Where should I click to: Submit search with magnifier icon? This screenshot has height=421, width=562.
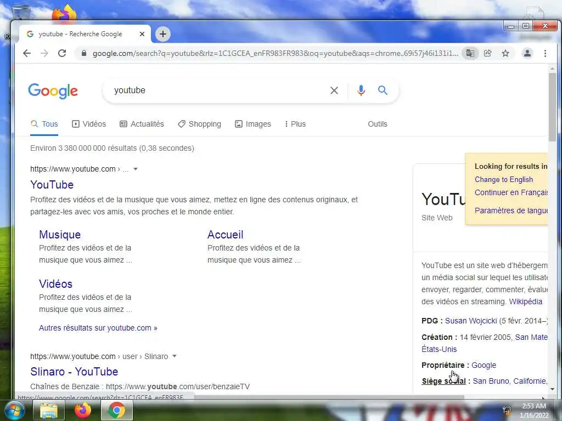(x=383, y=90)
